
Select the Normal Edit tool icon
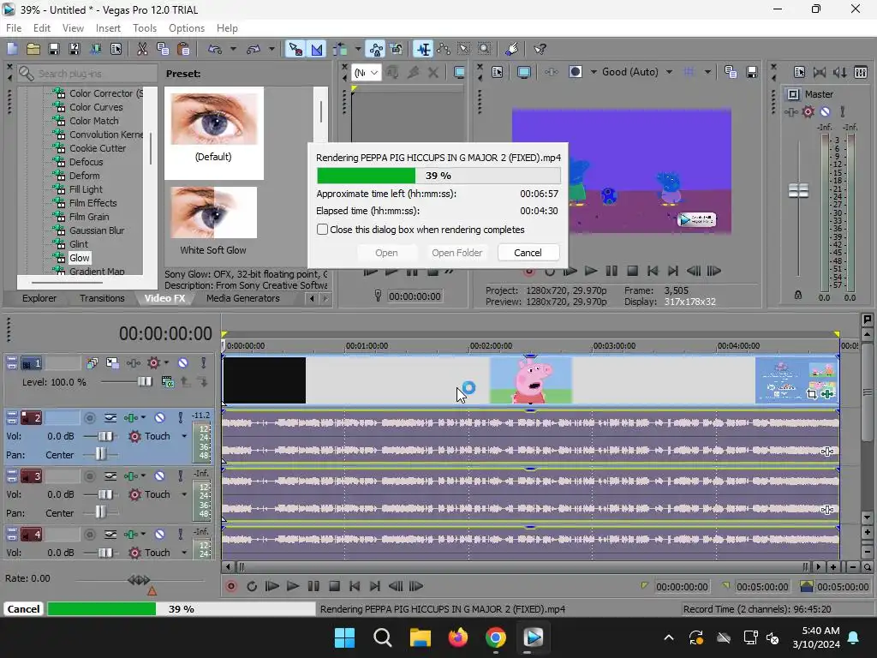click(x=423, y=49)
